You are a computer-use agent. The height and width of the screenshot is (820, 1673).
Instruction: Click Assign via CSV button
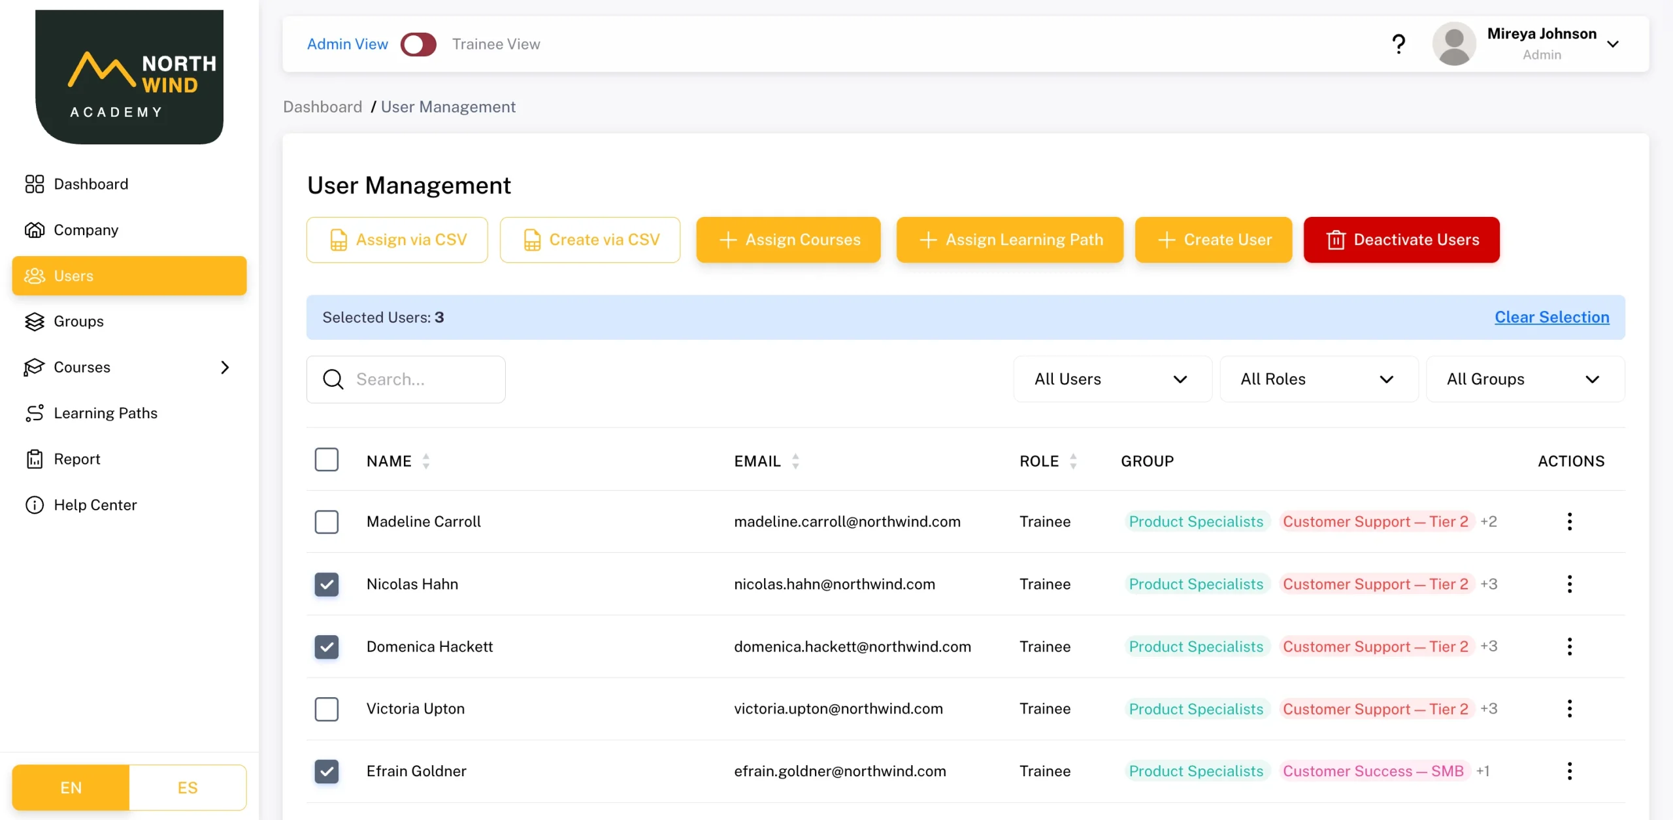pos(397,240)
